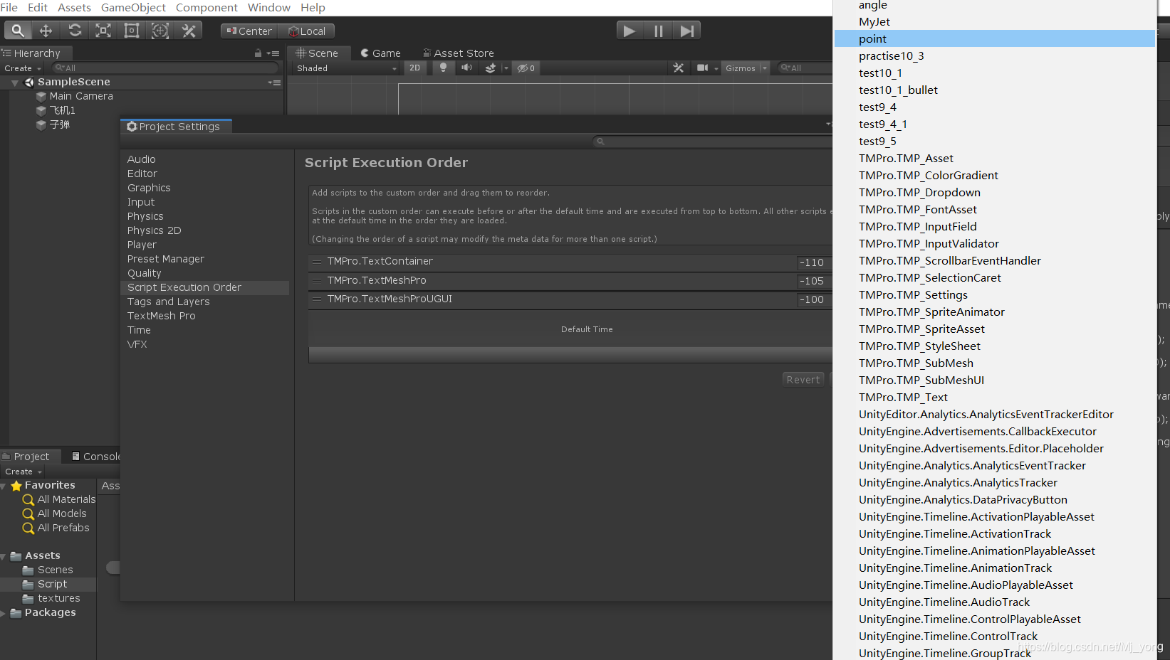Click scene component tools icon

pos(678,68)
